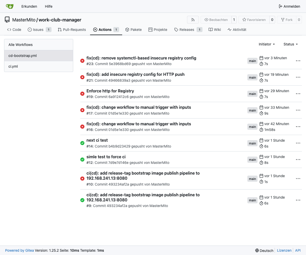Viewport: 306px width, 255px height.
Task: Open the RSS feed icon button
Action: click(x=193, y=20)
